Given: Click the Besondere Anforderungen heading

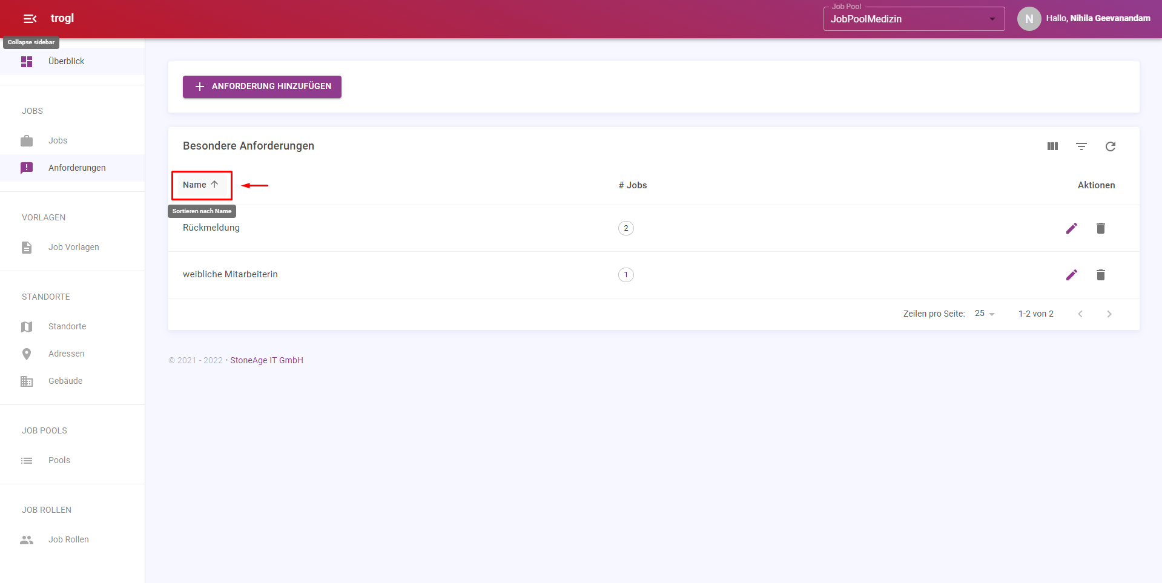Looking at the screenshot, I should click(248, 146).
